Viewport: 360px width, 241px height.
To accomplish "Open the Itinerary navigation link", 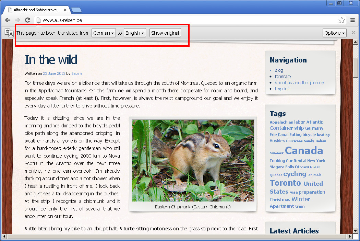I will (283, 76).
